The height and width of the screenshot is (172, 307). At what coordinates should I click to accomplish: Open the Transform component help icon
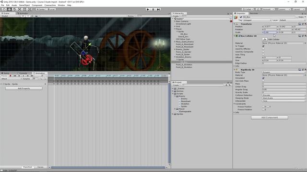pos(300,24)
